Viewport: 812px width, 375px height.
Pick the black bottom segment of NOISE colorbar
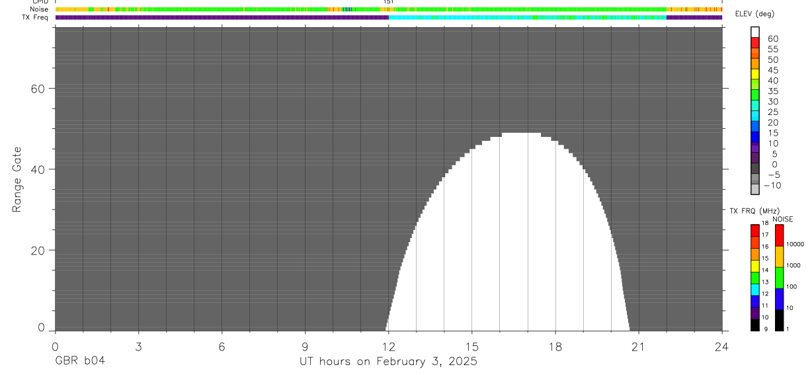pos(780,320)
